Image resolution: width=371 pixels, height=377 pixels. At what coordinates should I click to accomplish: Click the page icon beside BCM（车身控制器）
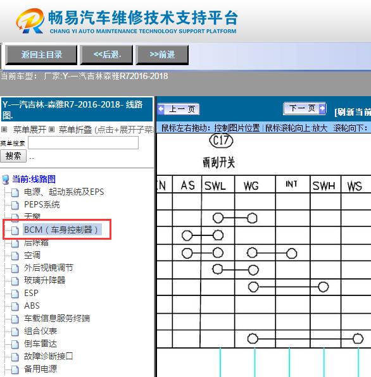(x=15, y=230)
